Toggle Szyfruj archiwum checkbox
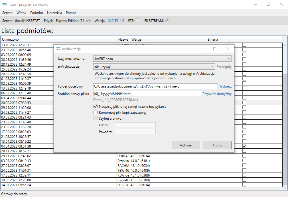 point(96,119)
